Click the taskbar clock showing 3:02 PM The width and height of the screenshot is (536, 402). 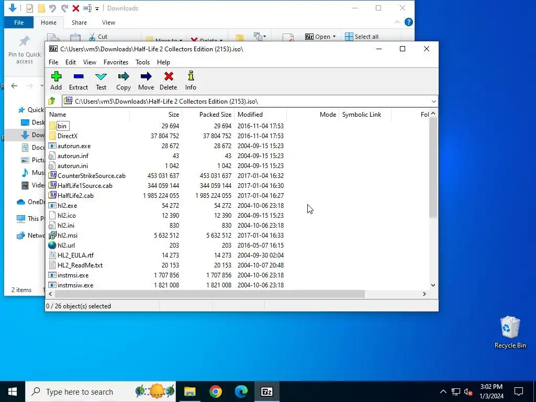491,392
